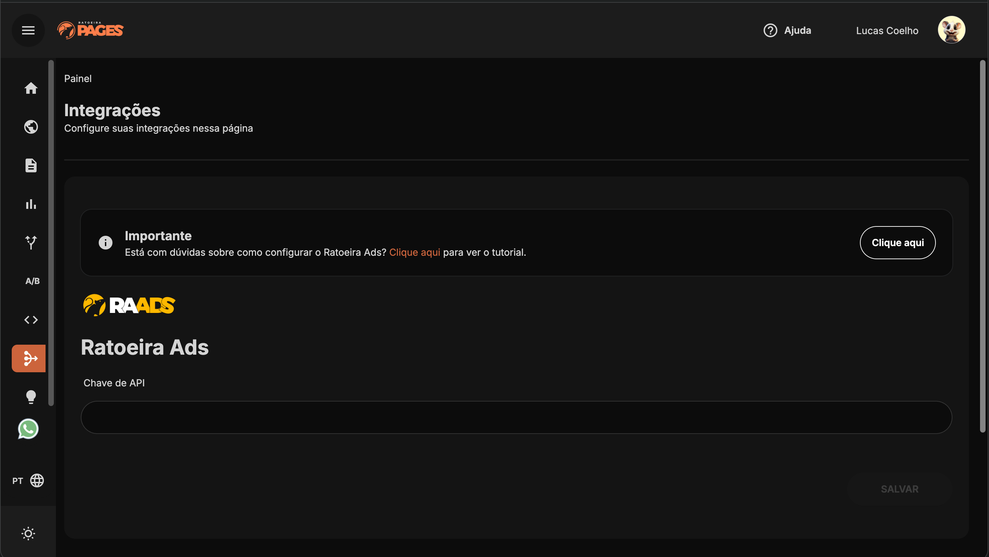Image resolution: width=989 pixels, height=557 pixels.
Task: Click the Integrações heading
Action: [112, 111]
